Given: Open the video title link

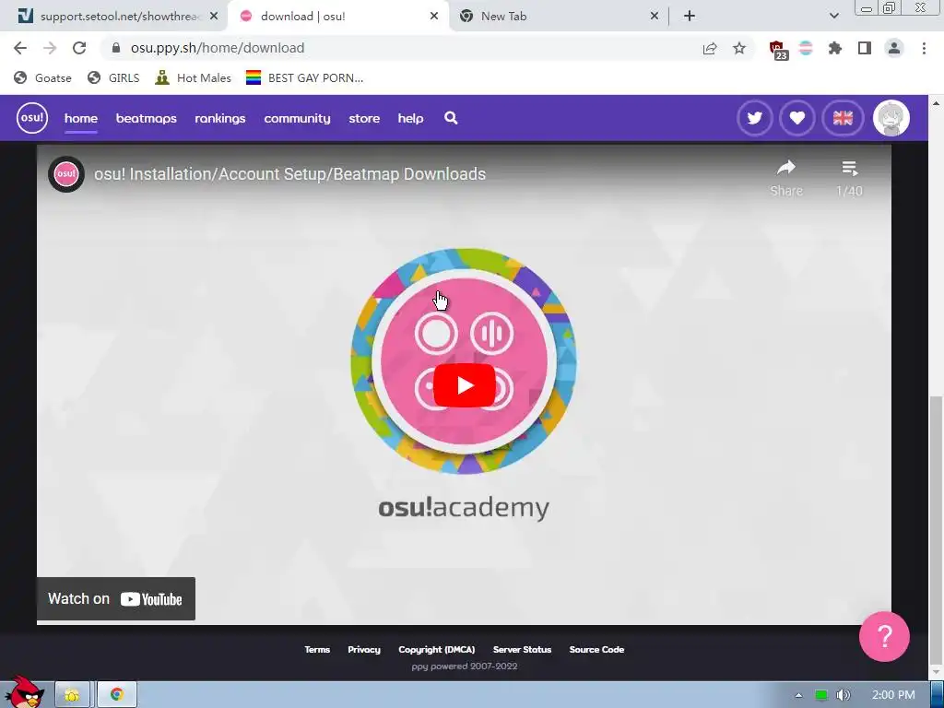Looking at the screenshot, I should tap(289, 174).
